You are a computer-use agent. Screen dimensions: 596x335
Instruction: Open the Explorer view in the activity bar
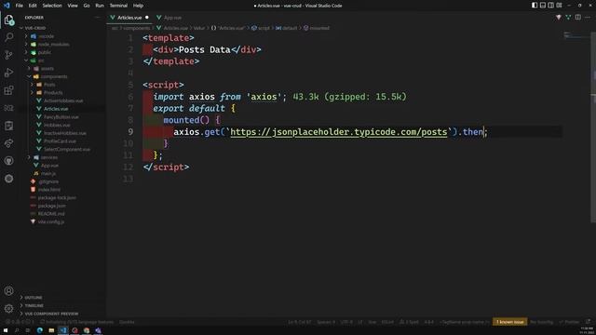click(8, 20)
